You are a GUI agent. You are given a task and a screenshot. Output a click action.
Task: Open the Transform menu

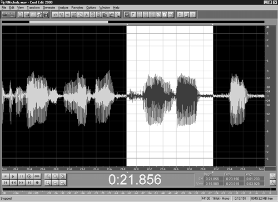pyautogui.click(x=33, y=8)
